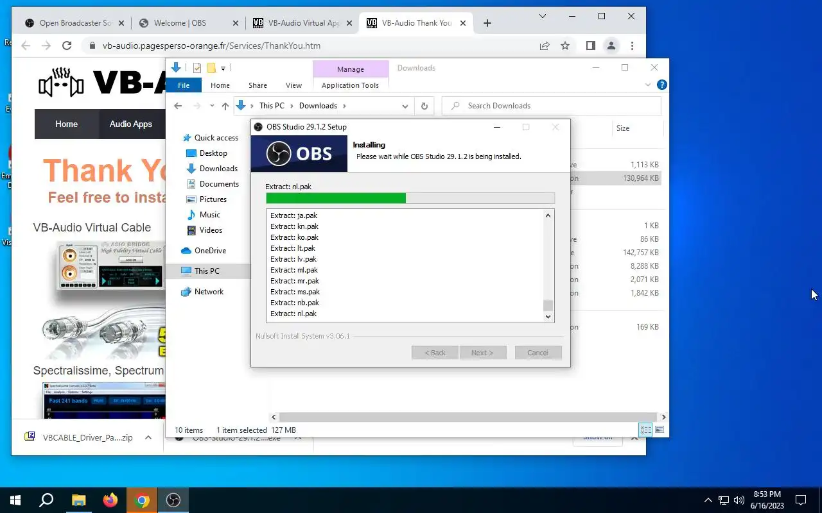Share this page icon in Chrome

(545, 46)
